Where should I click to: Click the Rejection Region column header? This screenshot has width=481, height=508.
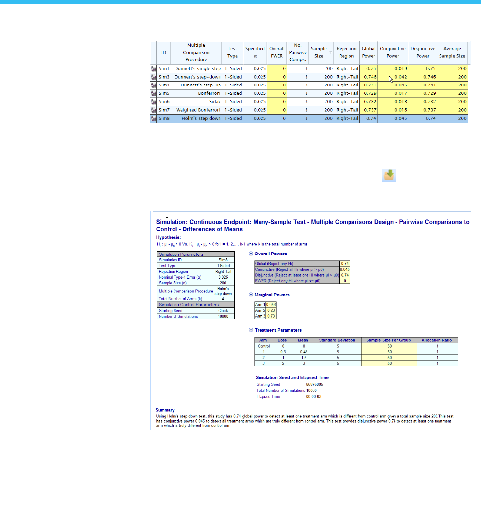click(x=347, y=52)
